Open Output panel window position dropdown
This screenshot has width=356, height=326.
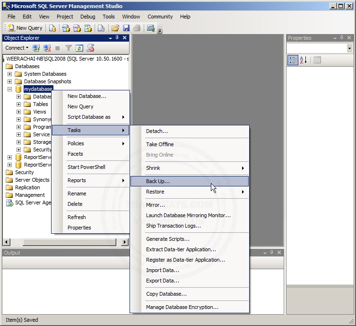click(x=265, y=253)
